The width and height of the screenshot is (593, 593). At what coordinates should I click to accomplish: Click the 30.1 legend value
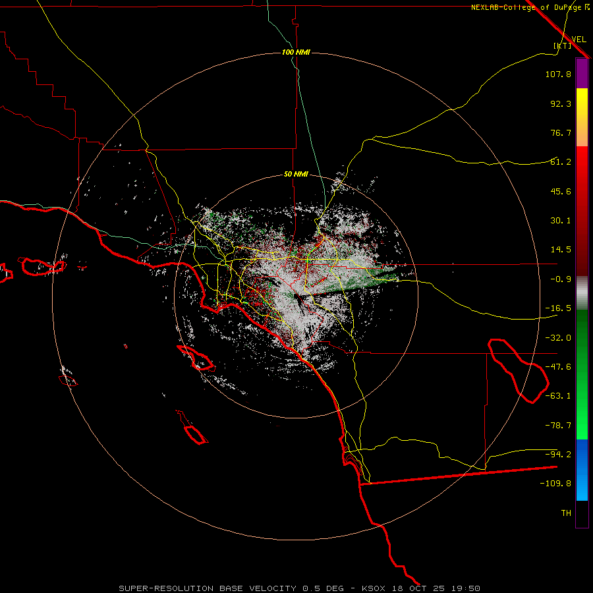coord(561,221)
